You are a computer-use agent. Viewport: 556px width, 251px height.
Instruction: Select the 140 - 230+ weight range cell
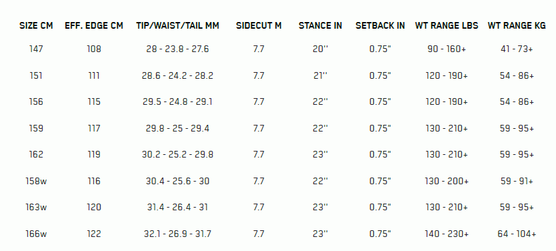pos(447,234)
